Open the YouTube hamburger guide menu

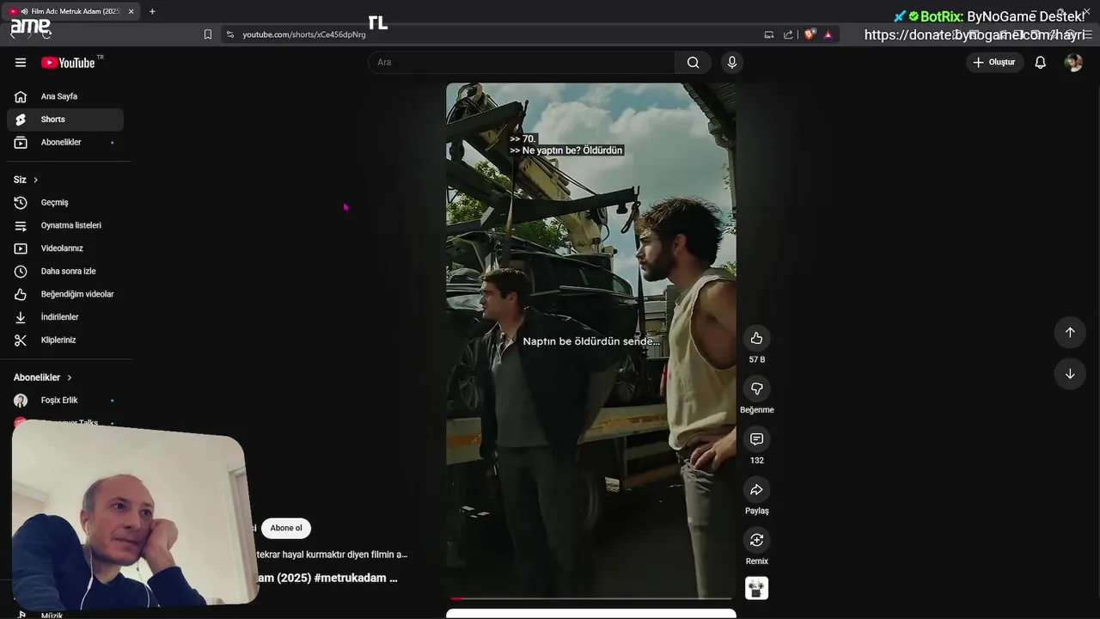coord(21,62)
